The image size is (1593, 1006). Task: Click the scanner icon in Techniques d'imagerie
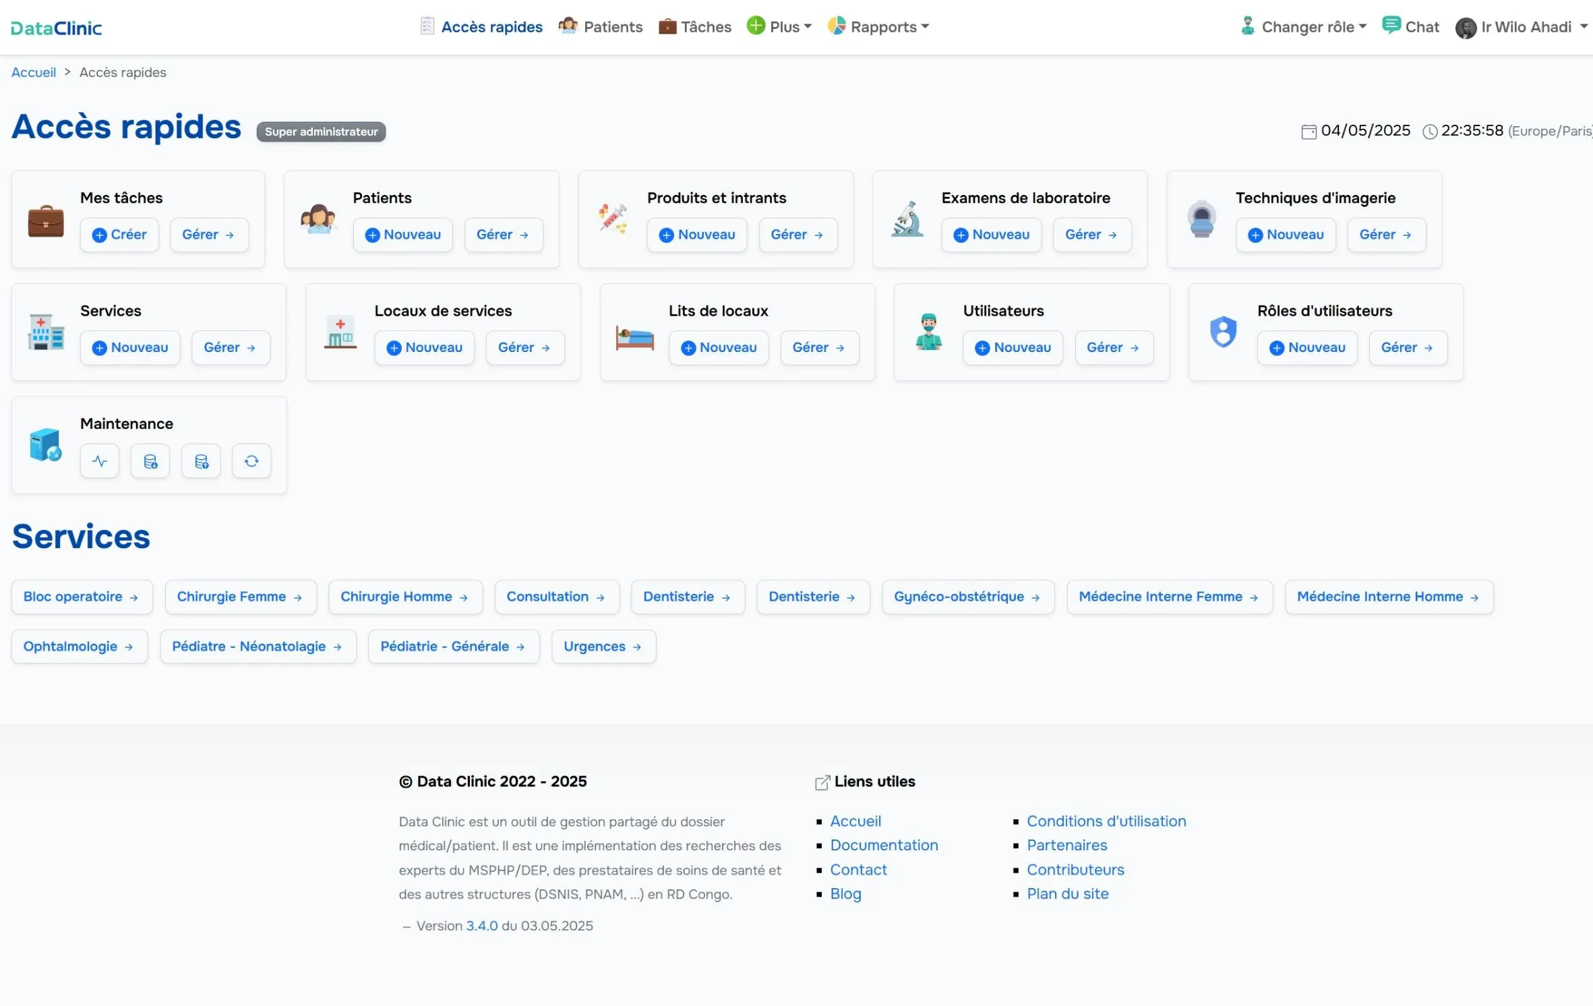tap(1201, 219)
